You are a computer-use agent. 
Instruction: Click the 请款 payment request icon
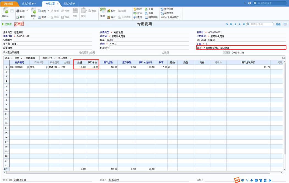coord(103,10)
